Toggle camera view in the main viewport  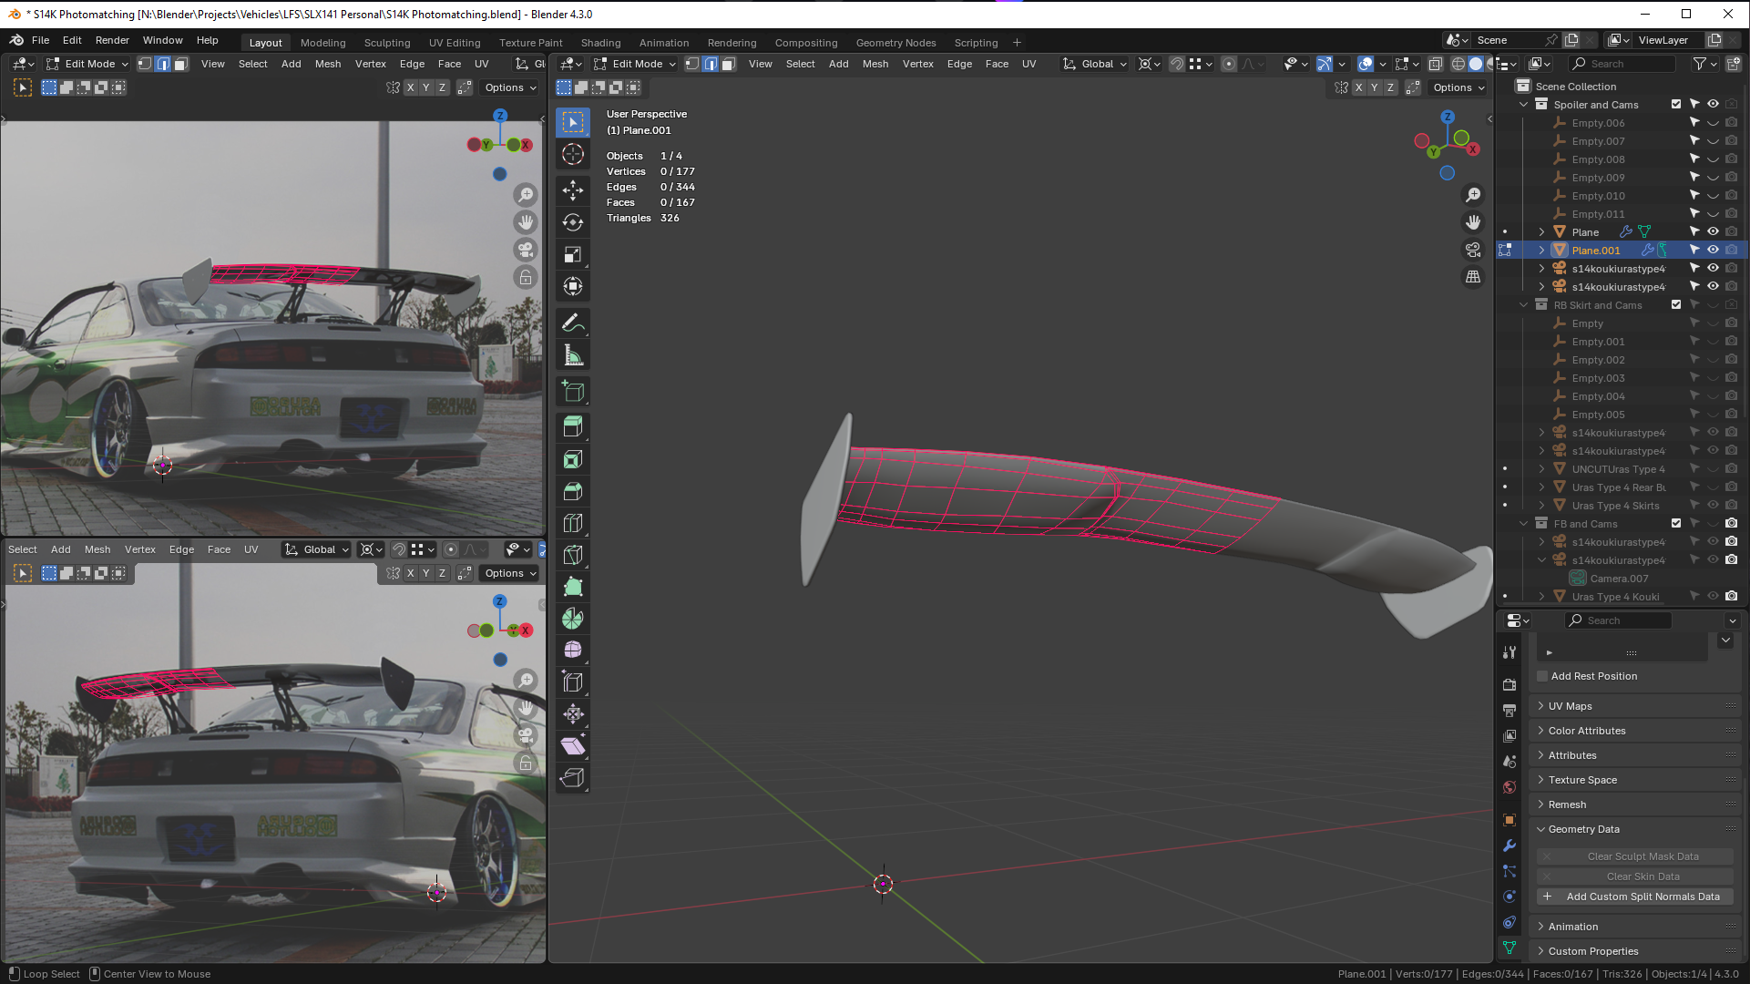point(1473,250)
